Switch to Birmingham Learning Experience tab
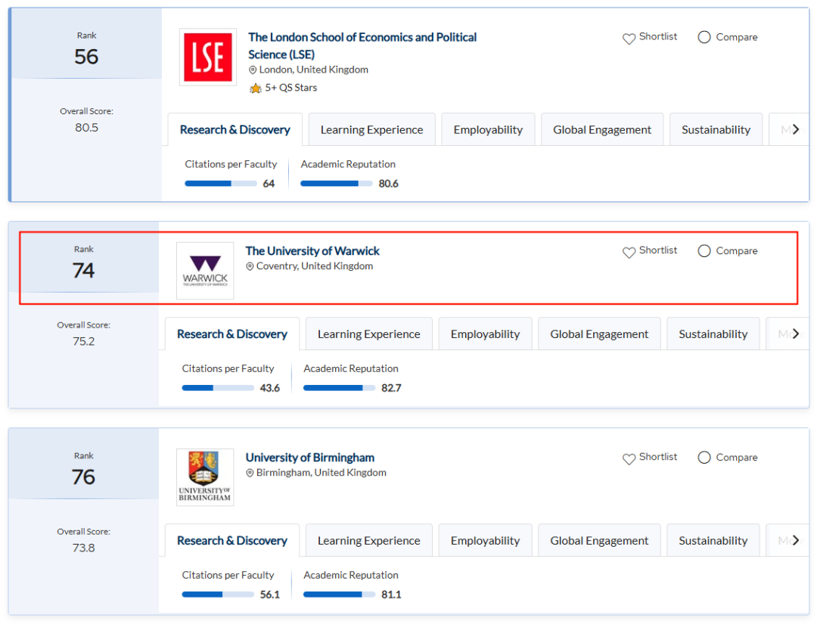This screenshot has height=624, width=817. pos(369,541)
